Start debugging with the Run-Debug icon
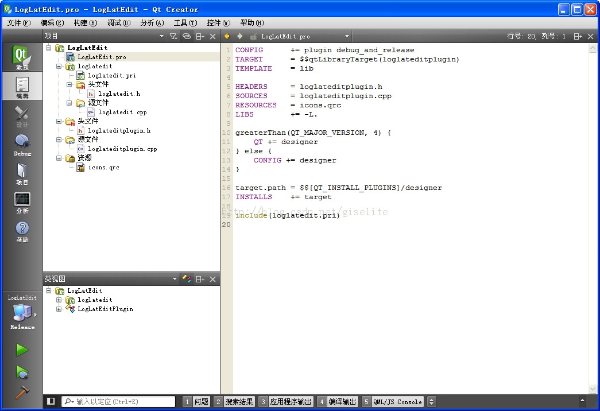 pos(22,371)
